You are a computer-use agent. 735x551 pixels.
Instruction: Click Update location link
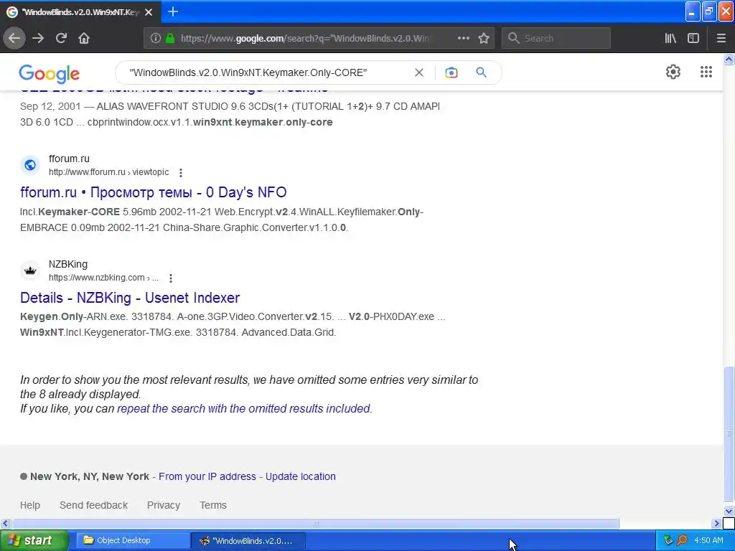pyautogui.click(x=301, y=476)
